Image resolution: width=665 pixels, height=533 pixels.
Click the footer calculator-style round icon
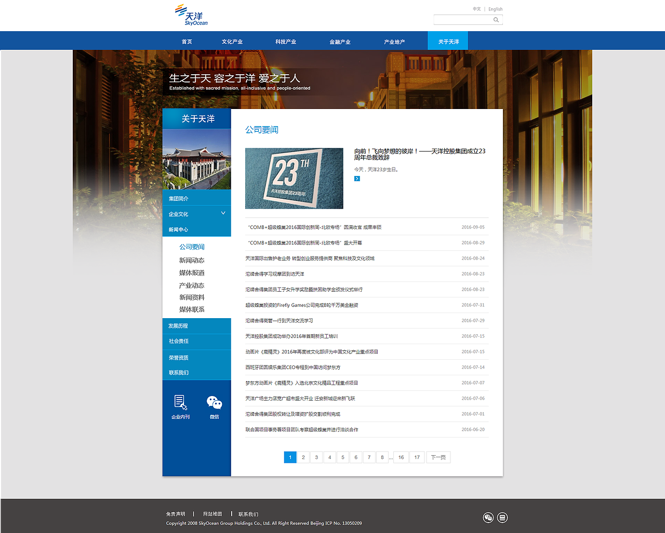pos(502,517)
